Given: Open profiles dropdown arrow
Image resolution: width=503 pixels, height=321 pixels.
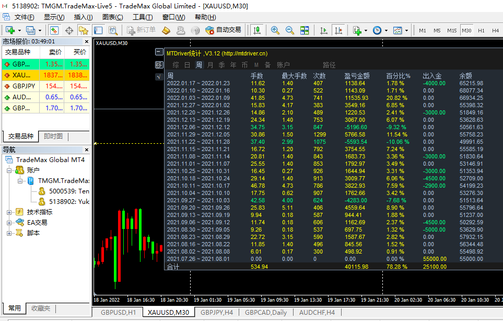Looking at the screenshot, I should (40, 30).
